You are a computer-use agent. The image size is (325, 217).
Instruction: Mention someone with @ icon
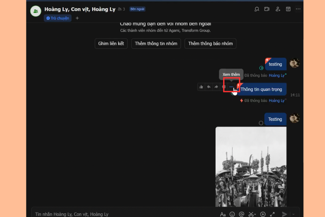241,214
